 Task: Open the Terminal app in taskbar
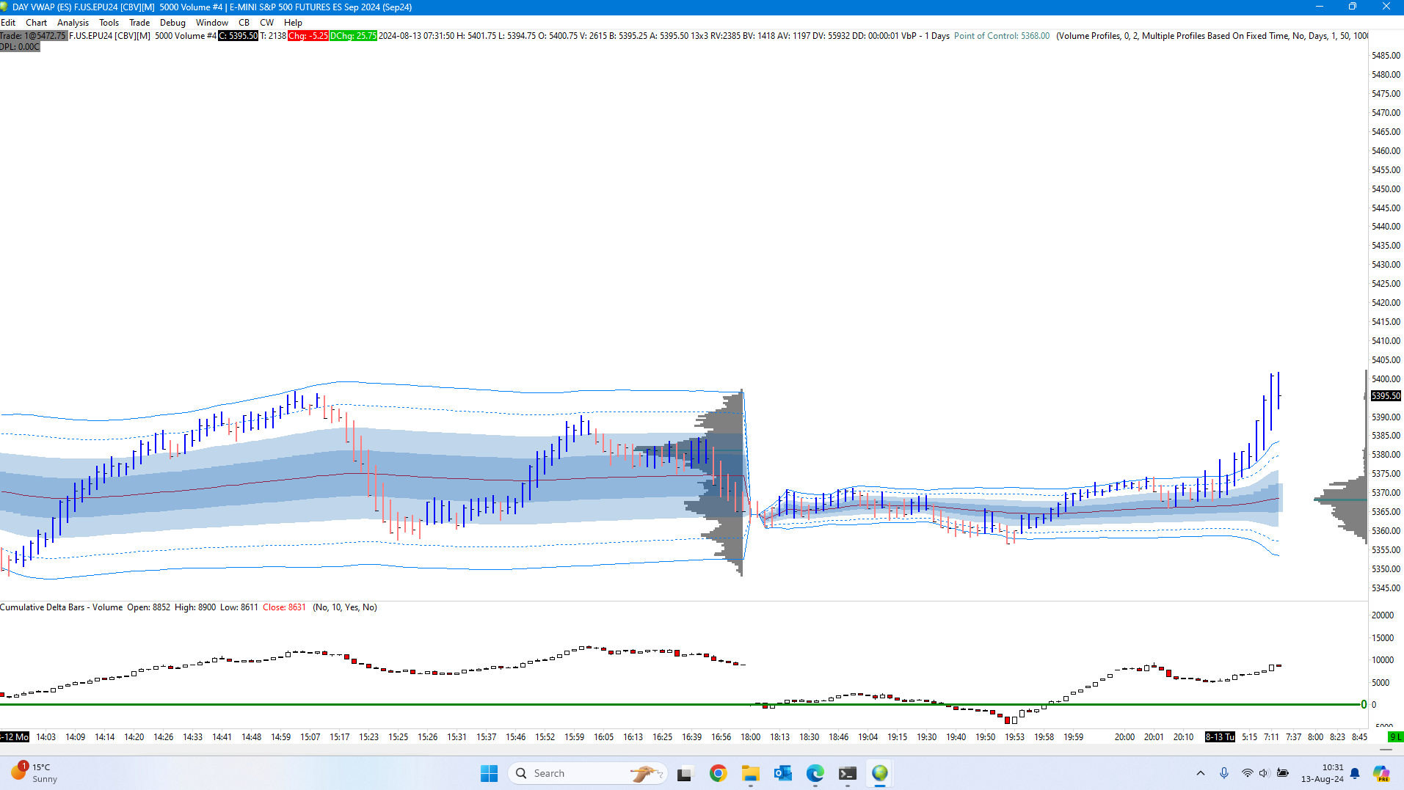click(848, 773)
